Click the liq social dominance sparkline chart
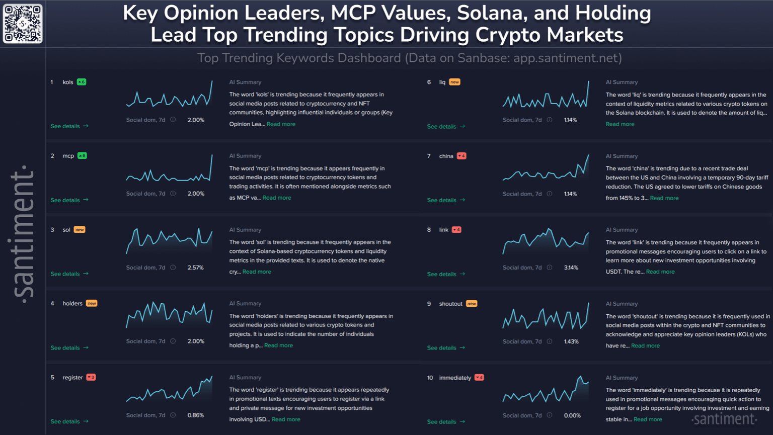 tap(546, 96)
